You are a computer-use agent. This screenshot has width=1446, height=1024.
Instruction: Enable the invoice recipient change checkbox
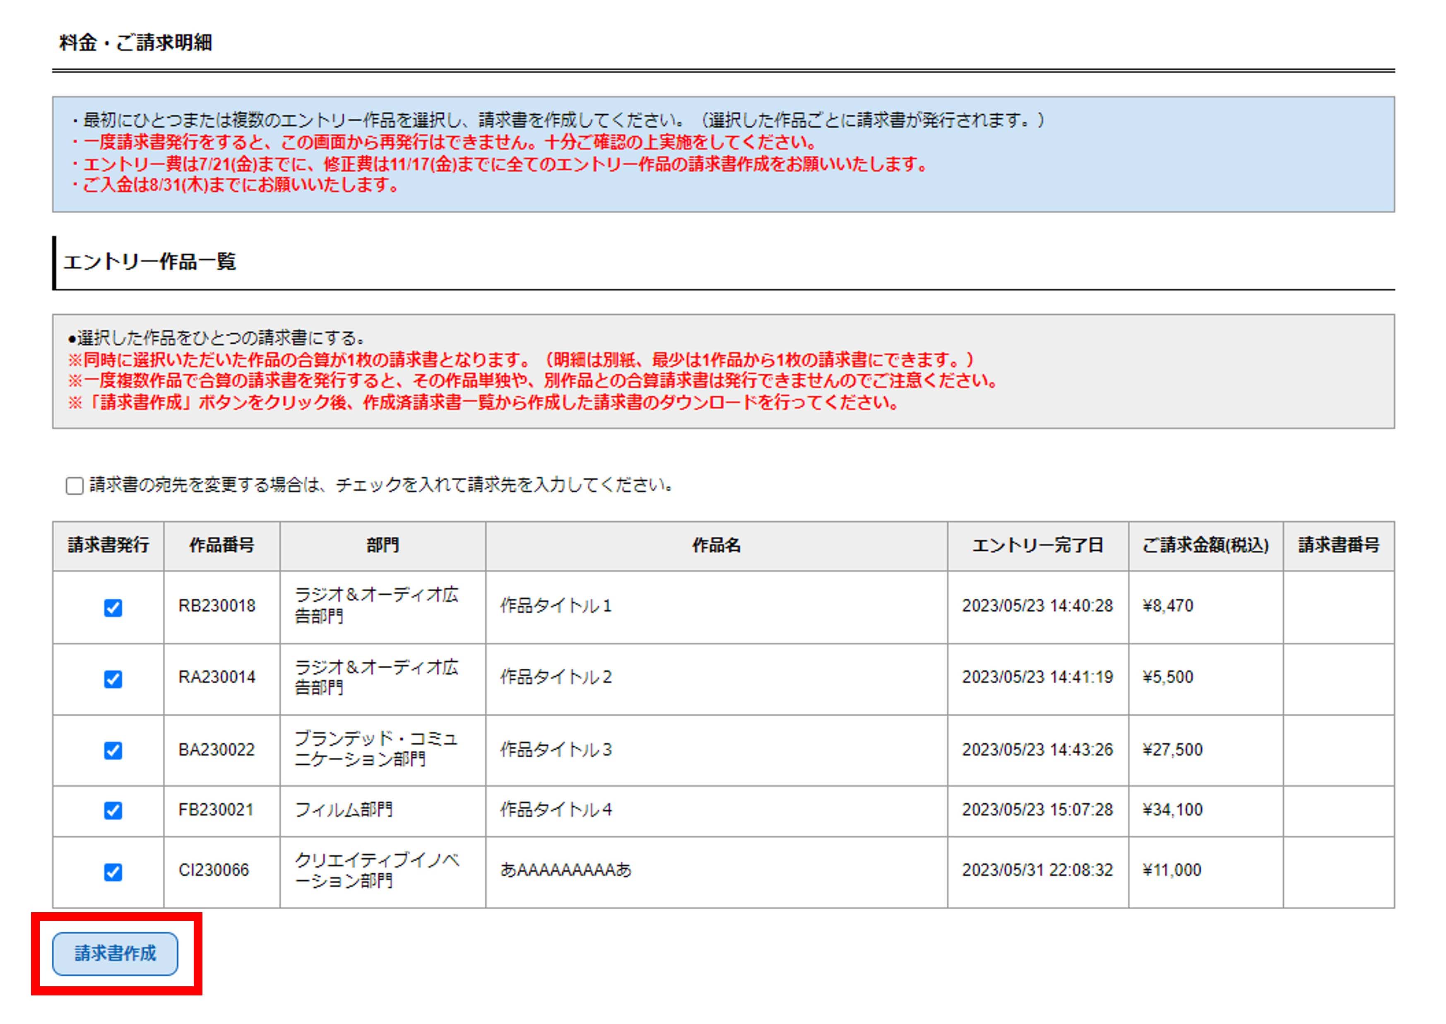[x=75, y=486]
